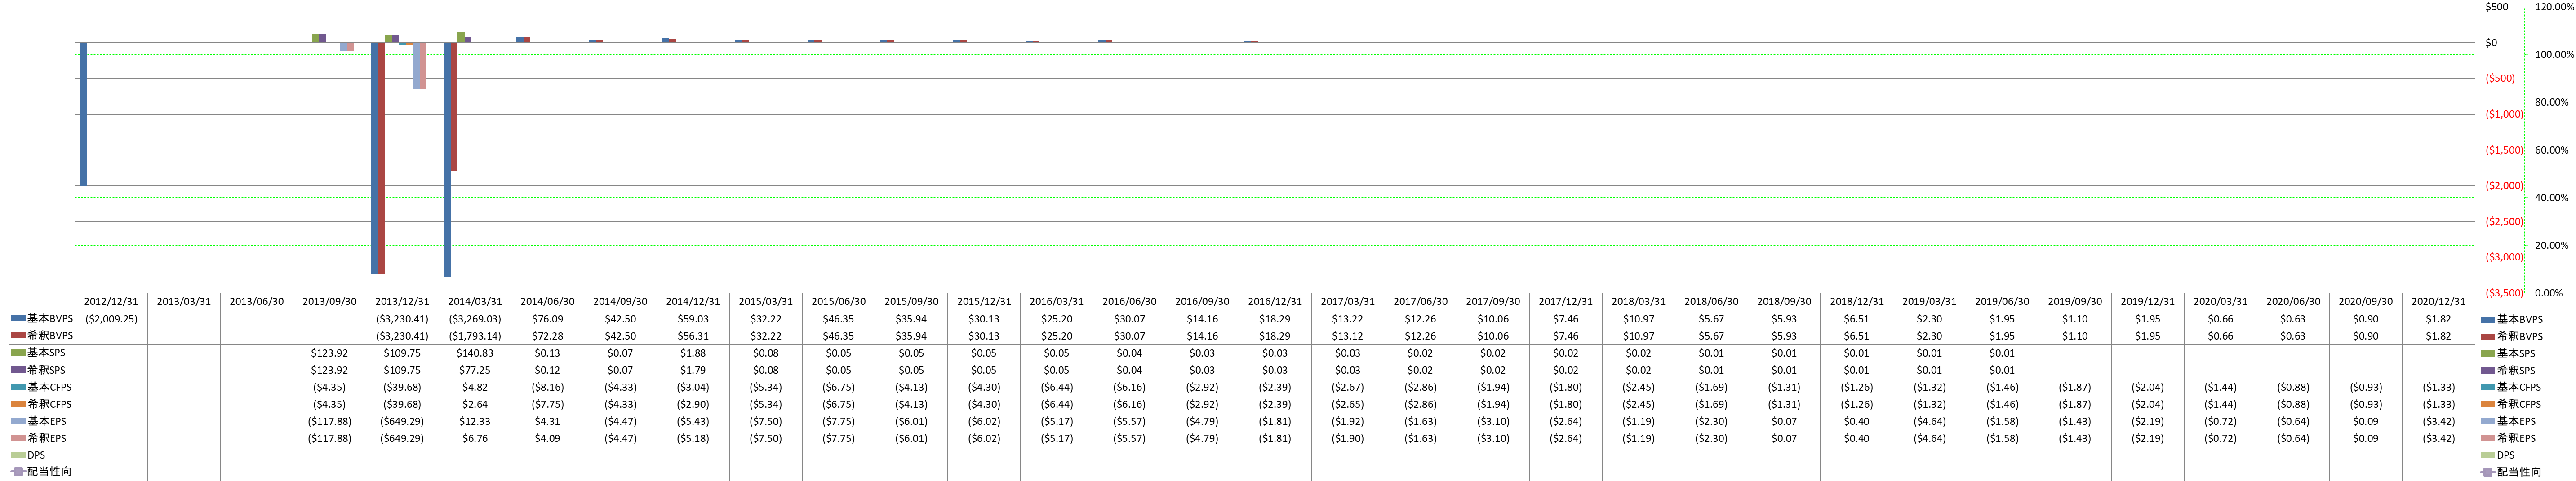This screenshot has width=2576, height=481.
Task: Click the ($1,793.14) table cell
Action: pyautogui.click(x=475, y=336)
